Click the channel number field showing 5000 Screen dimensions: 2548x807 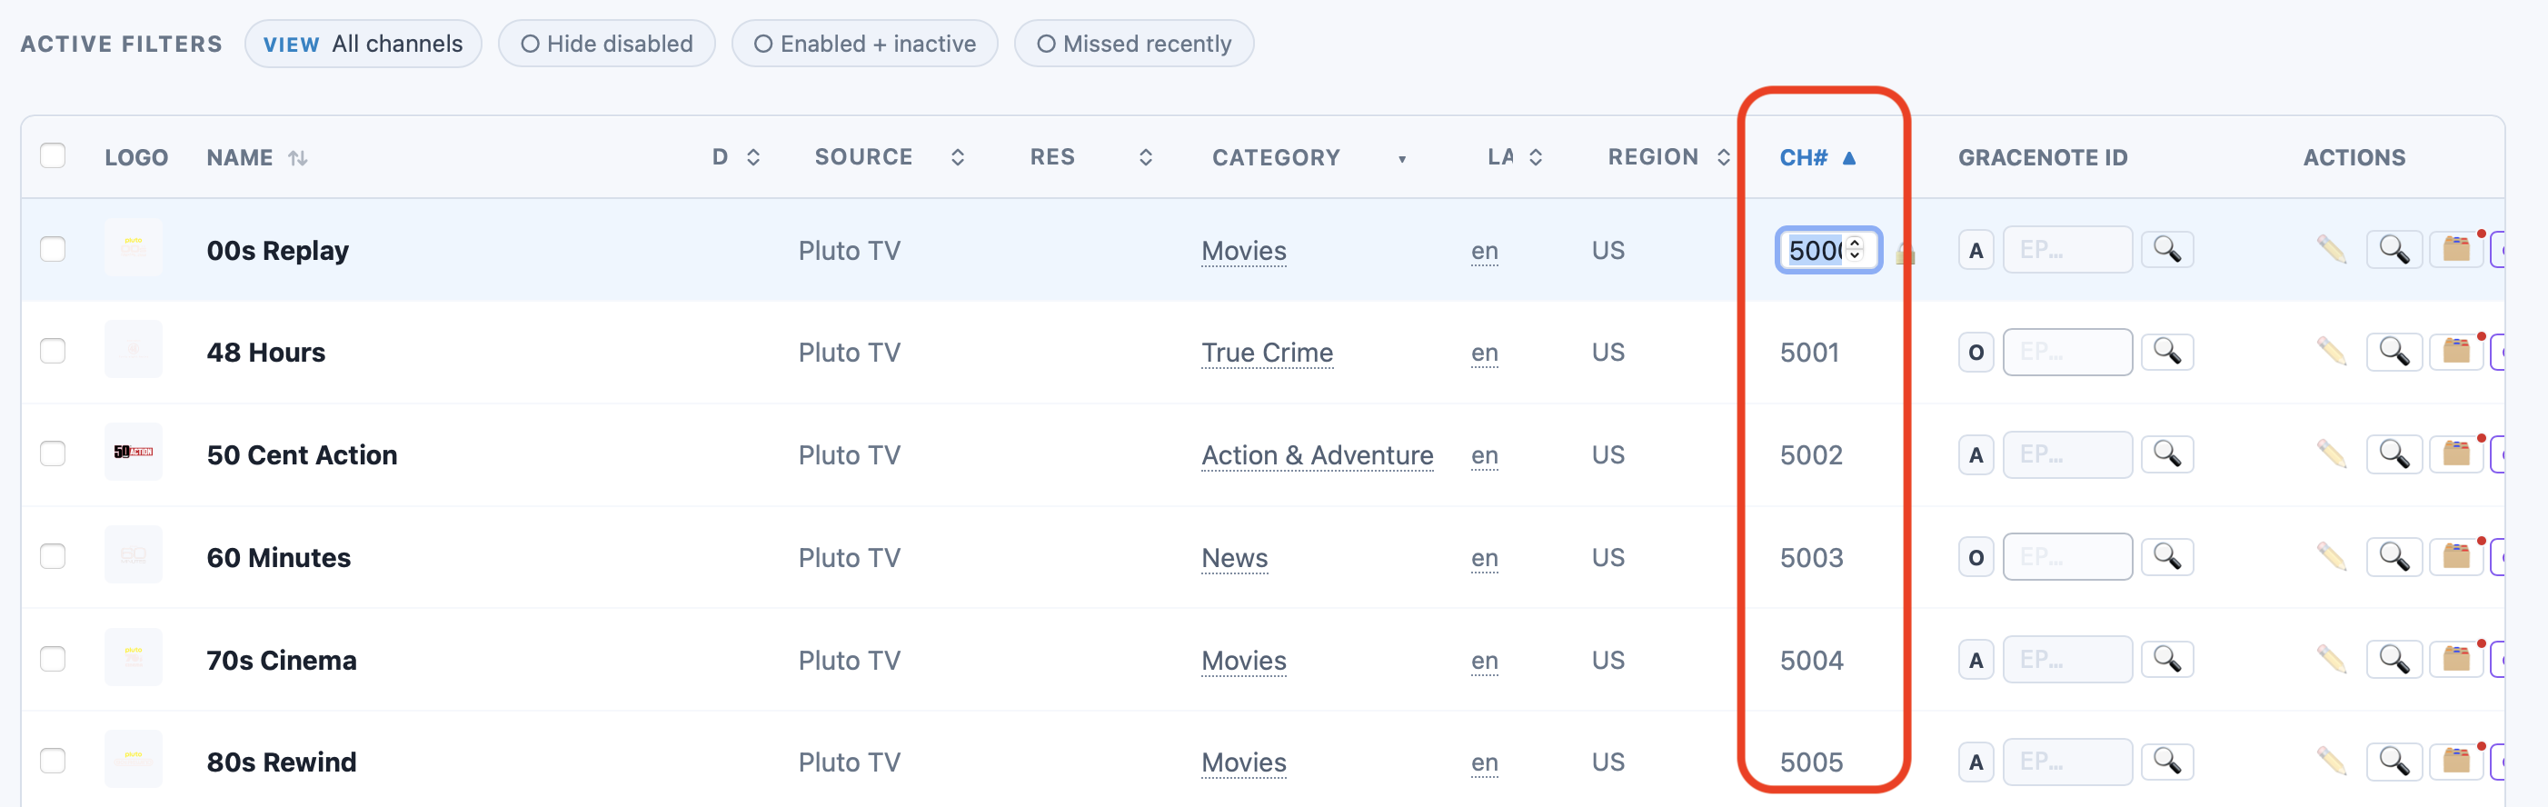[1828, 250]
